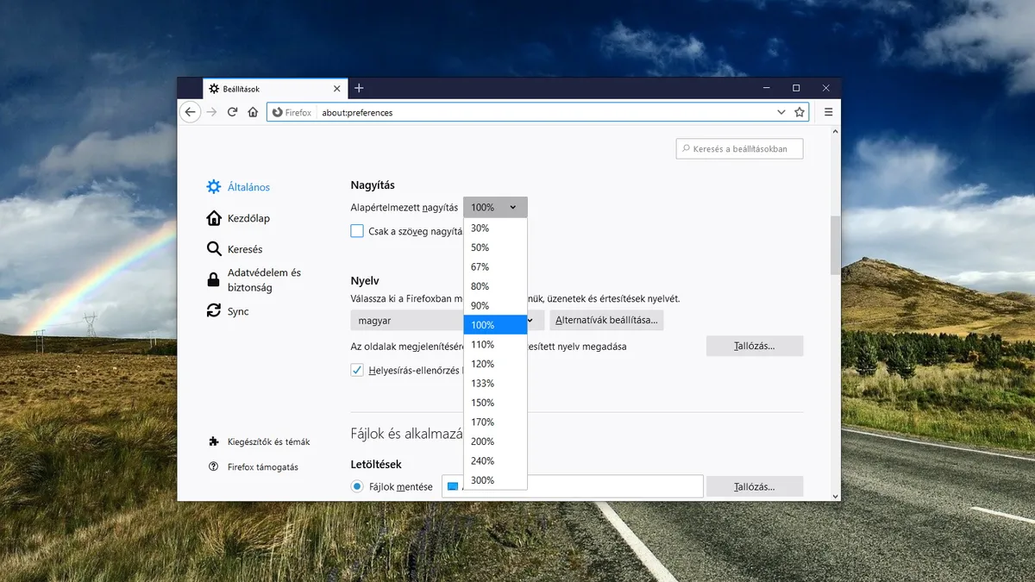Viewport: 1035px width, 582px height.
Task: Enable the Csak a szöveg nagyítása checkbox
Action: tap(356, 230)
